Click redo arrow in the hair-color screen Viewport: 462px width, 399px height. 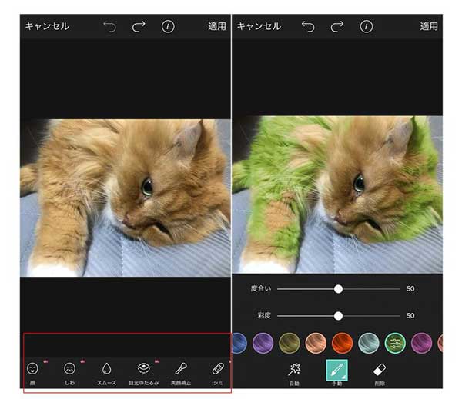tap(337, 26)
